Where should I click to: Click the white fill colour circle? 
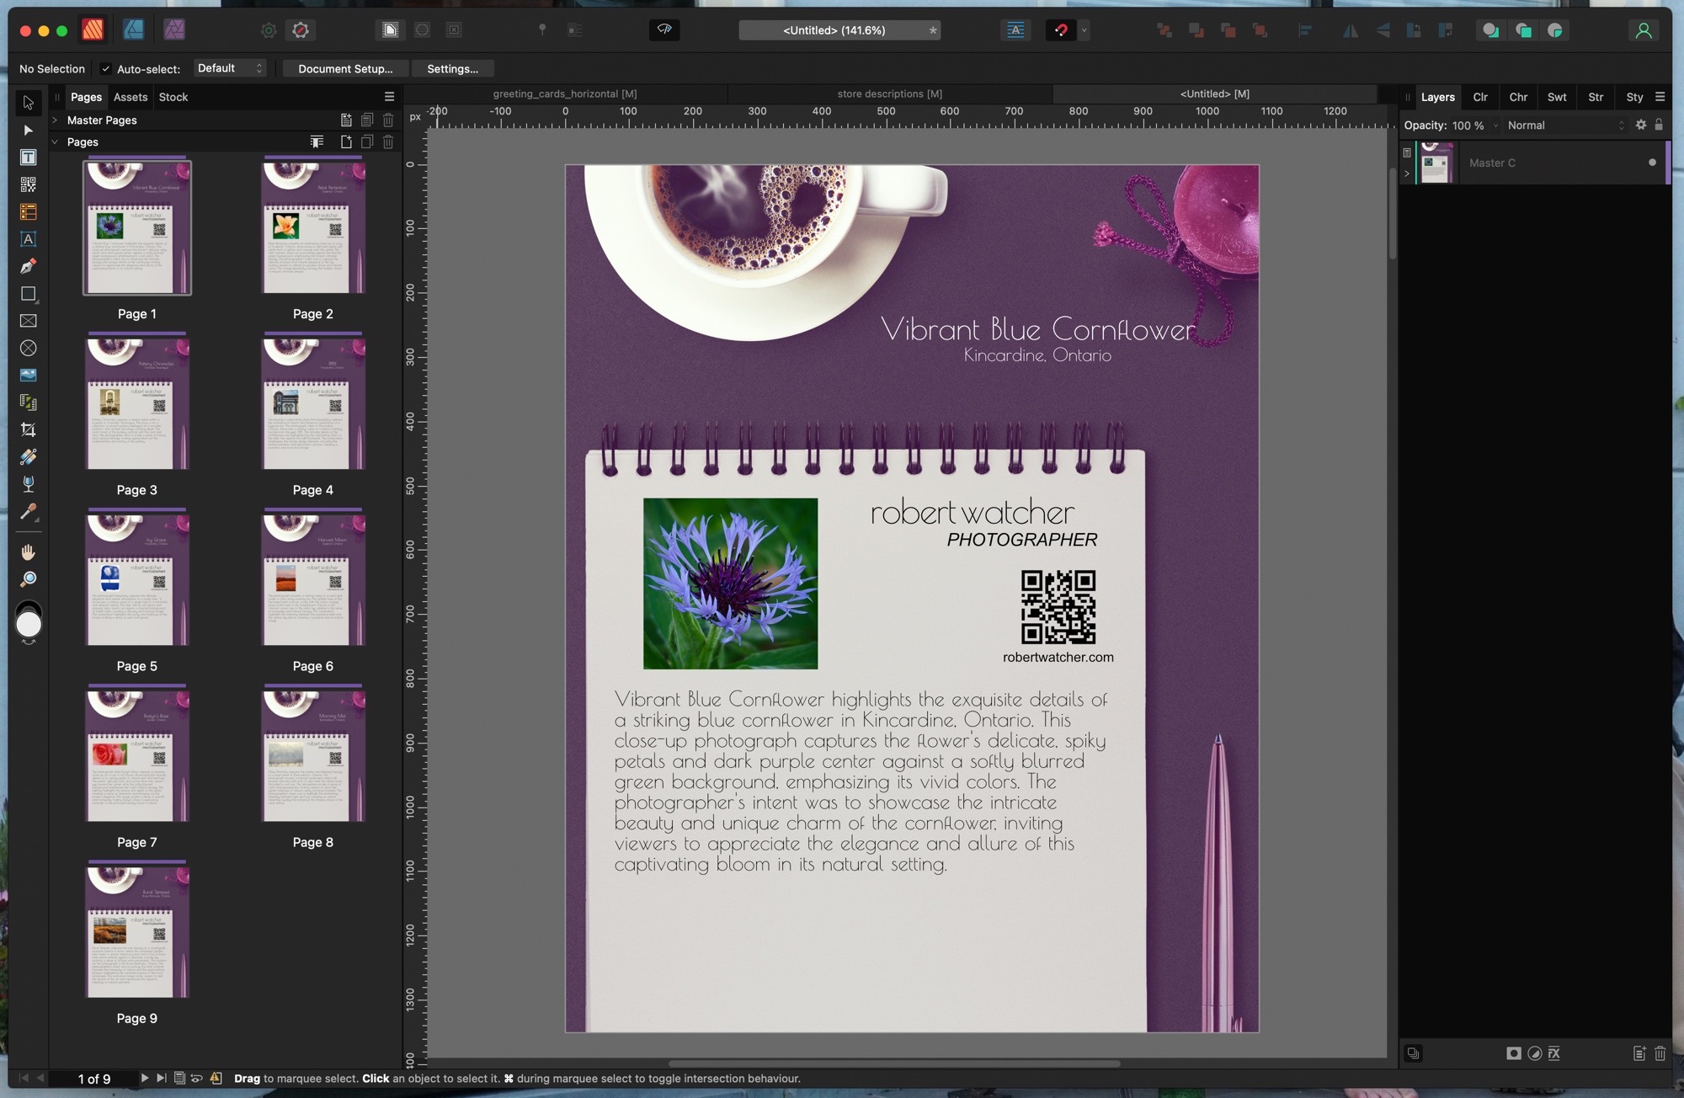[x=29, y=625]
